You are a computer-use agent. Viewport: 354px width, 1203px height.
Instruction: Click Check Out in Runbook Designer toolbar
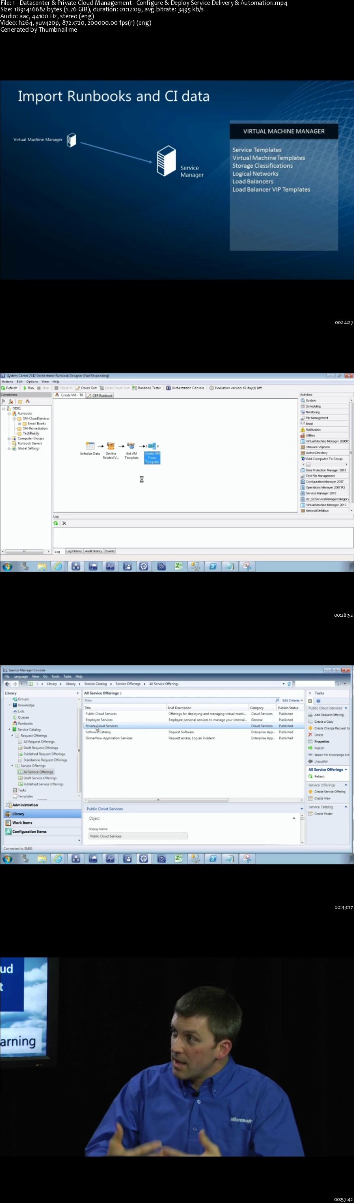86,388
